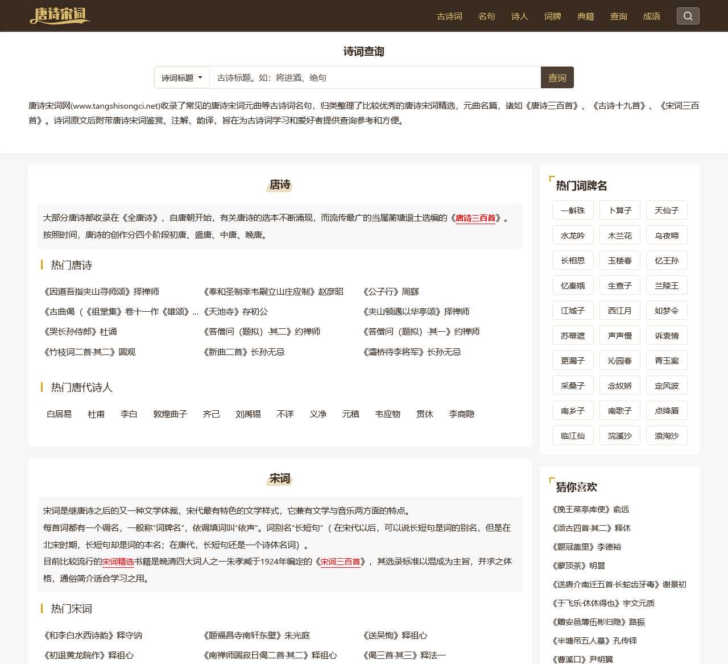
Task: Select the 卜算子 cipai button
Action: coord(619,210)
